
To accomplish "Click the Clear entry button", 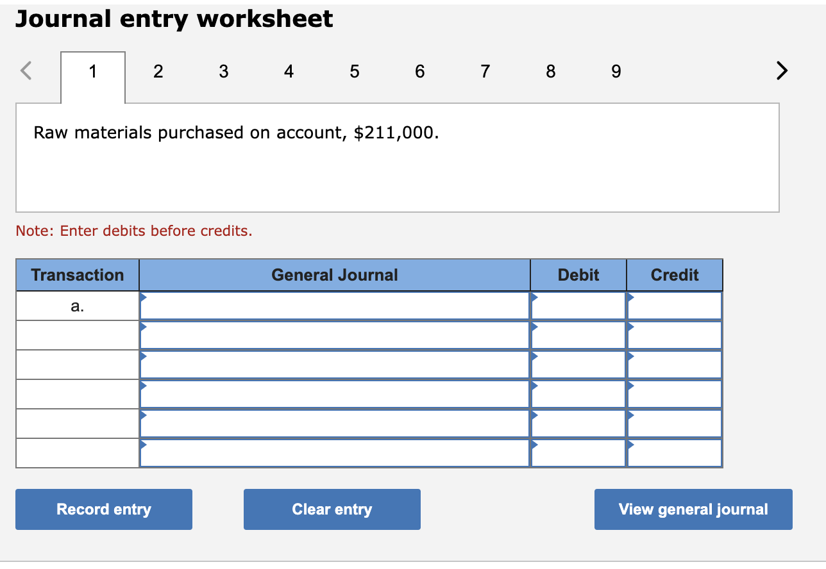I will [332, 509].
